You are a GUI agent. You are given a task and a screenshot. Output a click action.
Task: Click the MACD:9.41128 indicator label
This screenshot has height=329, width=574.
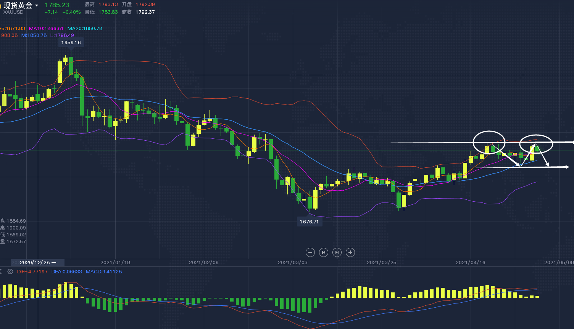click(104, 272)
